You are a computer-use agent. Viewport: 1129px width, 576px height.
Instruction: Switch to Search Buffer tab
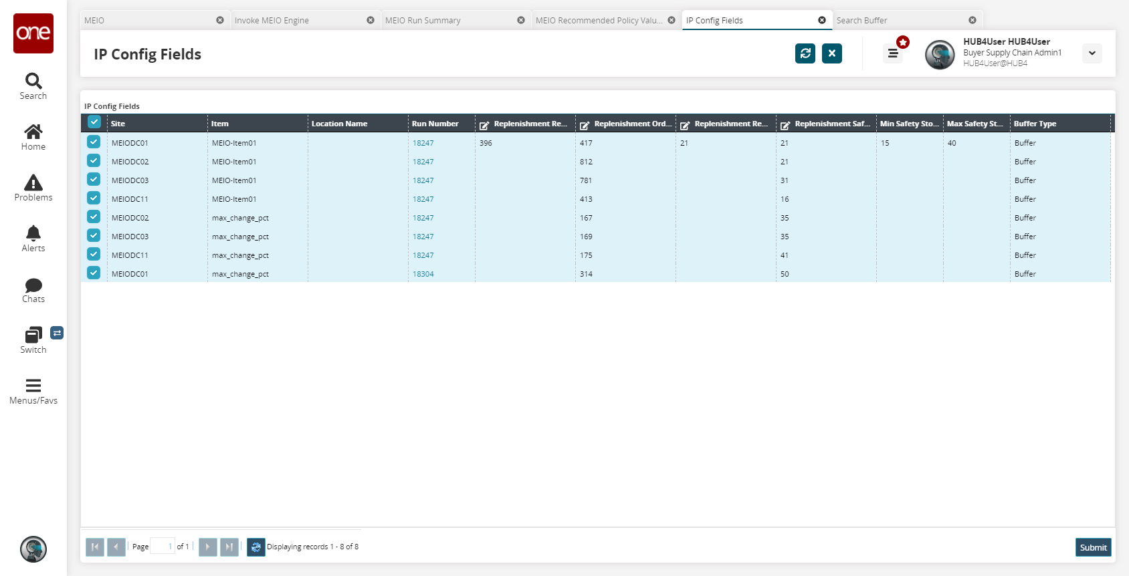[861, 21]
